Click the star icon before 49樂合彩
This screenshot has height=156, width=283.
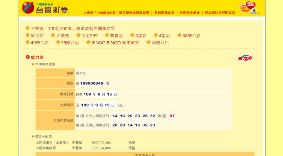[28, 42]
